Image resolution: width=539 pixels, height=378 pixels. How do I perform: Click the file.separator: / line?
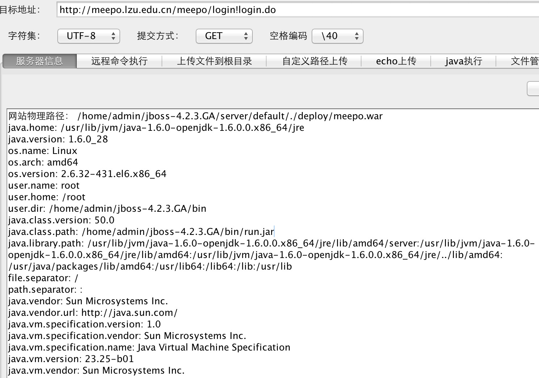pyautogui.click(x=43, y=278)
